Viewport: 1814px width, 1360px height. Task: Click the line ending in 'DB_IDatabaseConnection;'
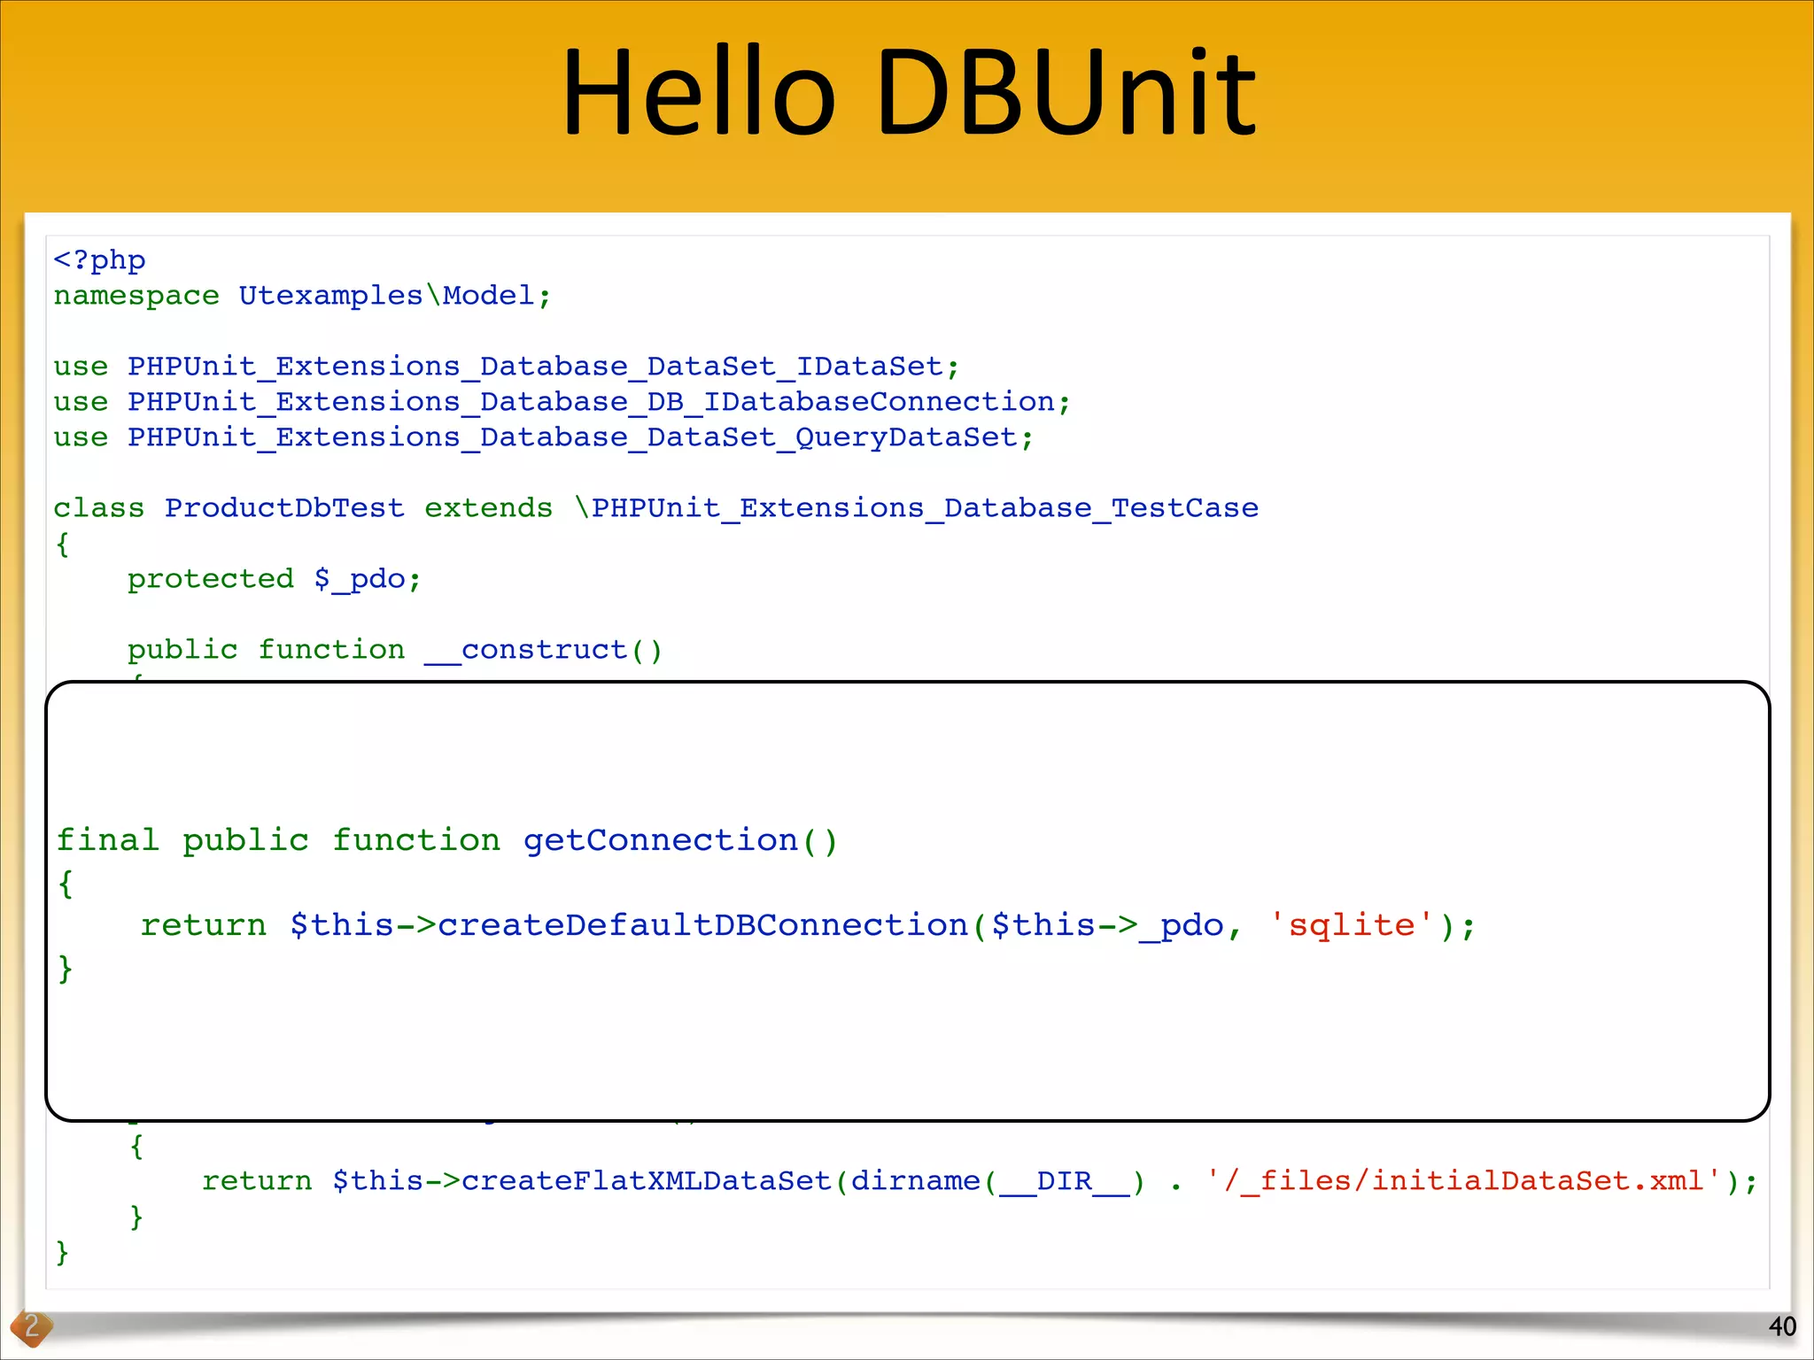click(562, 401)
